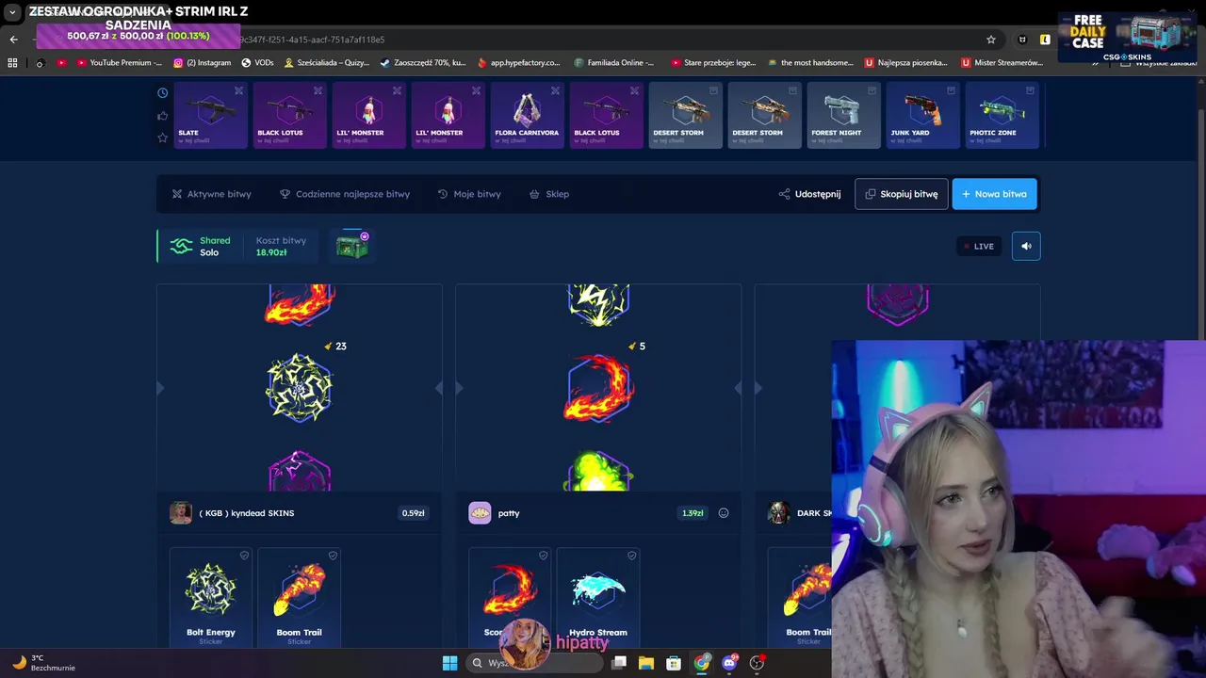The image size is (1206, 678).
Task: Expand the Chrome tab search chevron
Action: [x=12, y=12]
